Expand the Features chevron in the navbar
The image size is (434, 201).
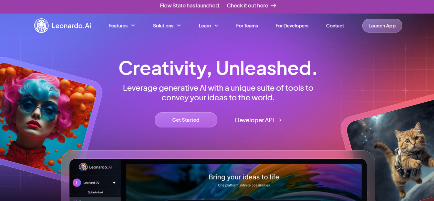click(x=133, y=26)
